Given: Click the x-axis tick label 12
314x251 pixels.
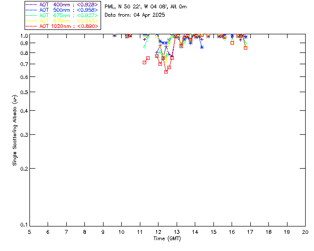Looking at the screenshot, I should [x=158, y=232].
